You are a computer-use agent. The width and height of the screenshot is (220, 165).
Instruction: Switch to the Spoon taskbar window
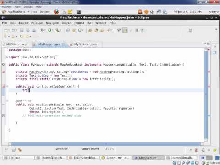coord(116,158)
